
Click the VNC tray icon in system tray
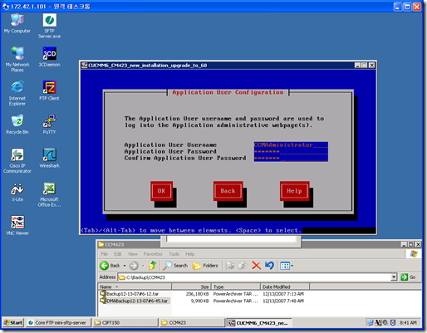tap(378, 322)
